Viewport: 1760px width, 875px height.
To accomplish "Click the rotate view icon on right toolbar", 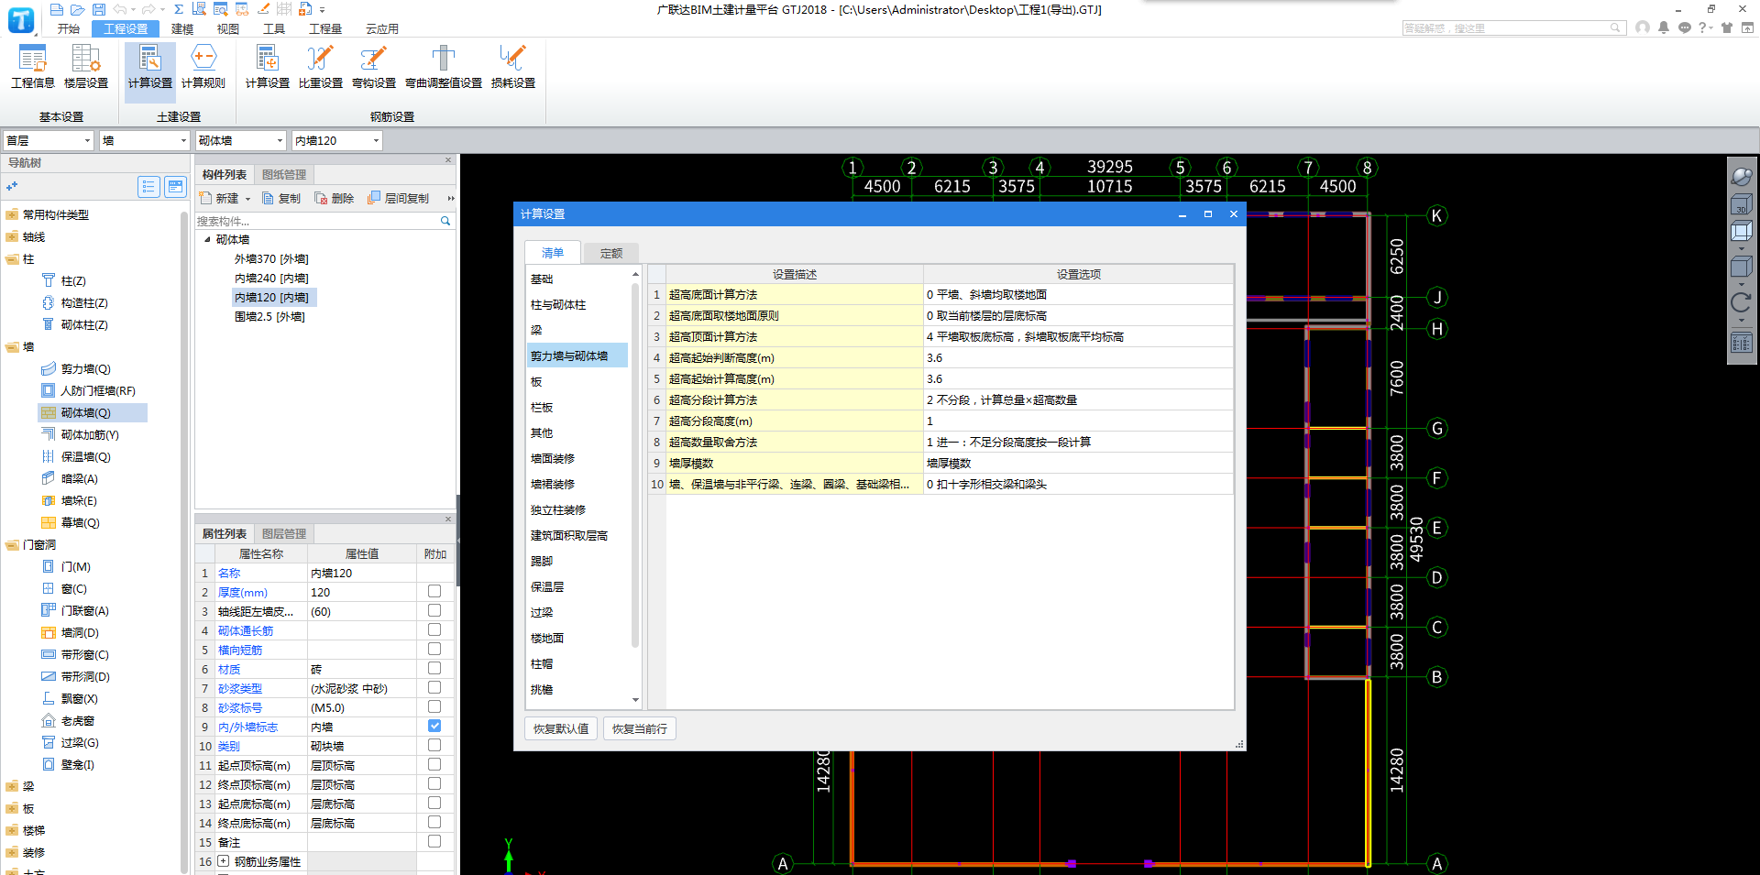I will point(1741,302).
